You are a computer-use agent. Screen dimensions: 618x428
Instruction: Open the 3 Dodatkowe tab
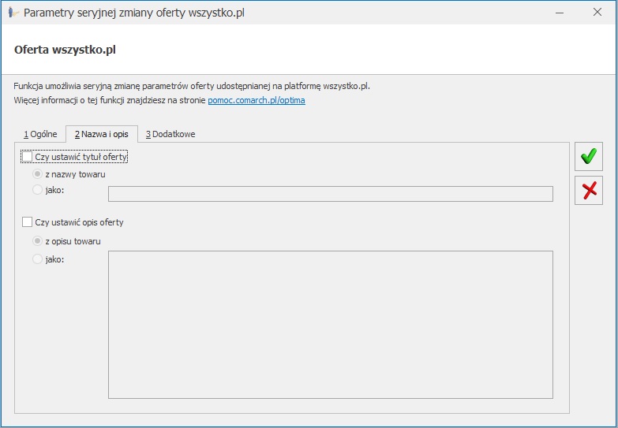(170, 134)
